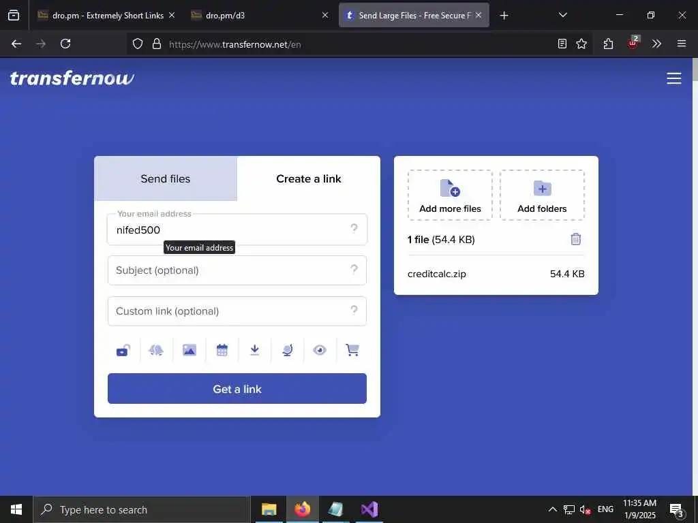Open a new browser tab
698x523 pixels.
pos(504,16)
